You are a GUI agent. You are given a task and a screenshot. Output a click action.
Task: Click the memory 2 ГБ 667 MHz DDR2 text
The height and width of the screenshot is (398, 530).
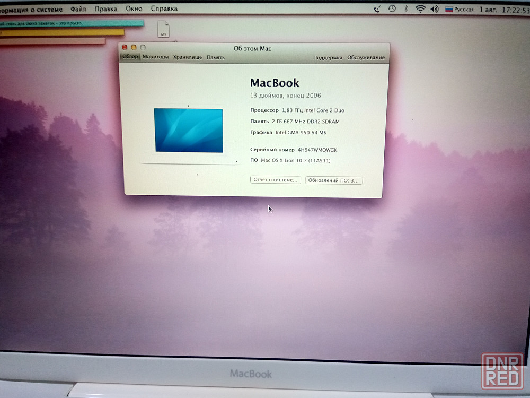(x=306, y=121)
